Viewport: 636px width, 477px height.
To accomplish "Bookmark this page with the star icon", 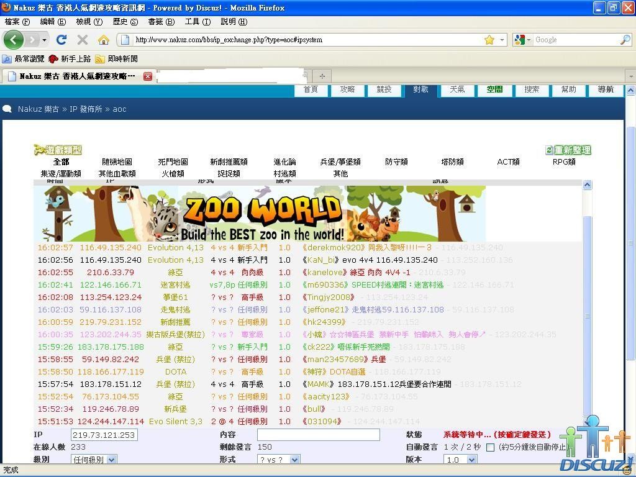I will tap(489, 40).
